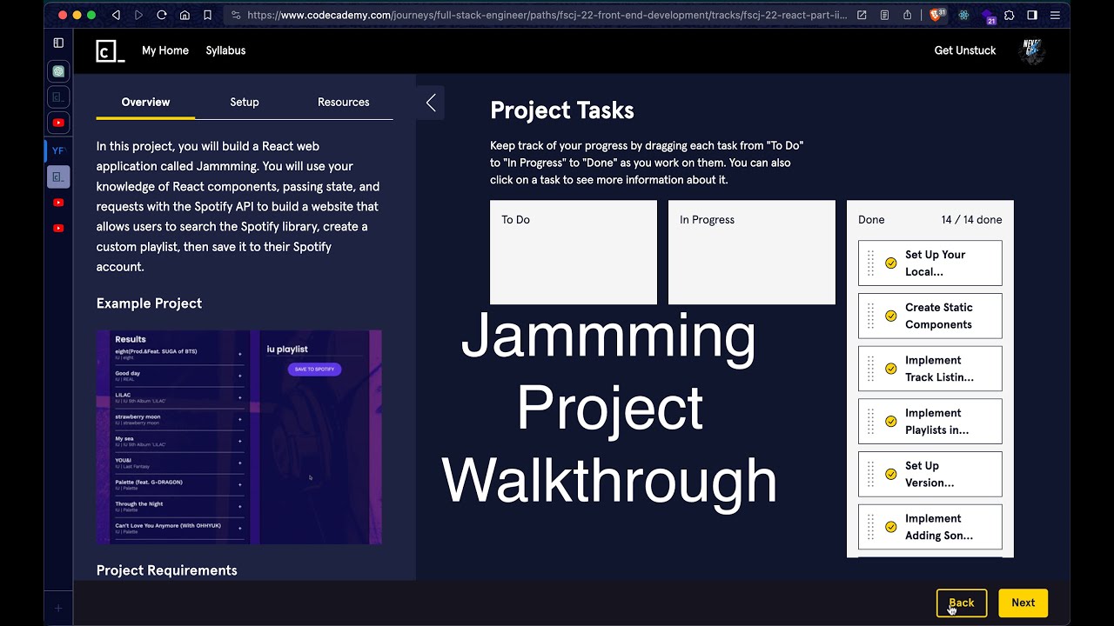Switch to the YF vertical tab
Image resolution: width=1114 pixels, height=626 pixels.
[x=58, y=150]
